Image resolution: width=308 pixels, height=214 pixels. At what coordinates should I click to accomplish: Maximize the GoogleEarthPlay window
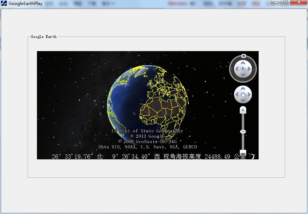pyautogui.click(x=286, y=2)
